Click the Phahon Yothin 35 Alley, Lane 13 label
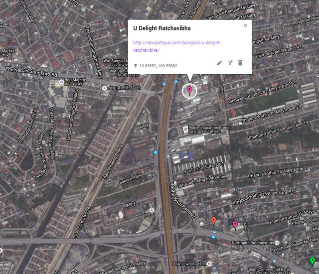The width and height of the screenshot is (319, 274). click(279, 172)
